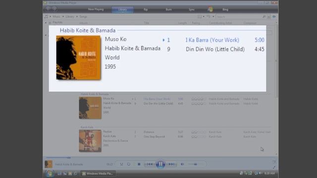Sort by the Rating column header
Image resolution: width=317 pixels, height=178 pixels.
(196, 23)
